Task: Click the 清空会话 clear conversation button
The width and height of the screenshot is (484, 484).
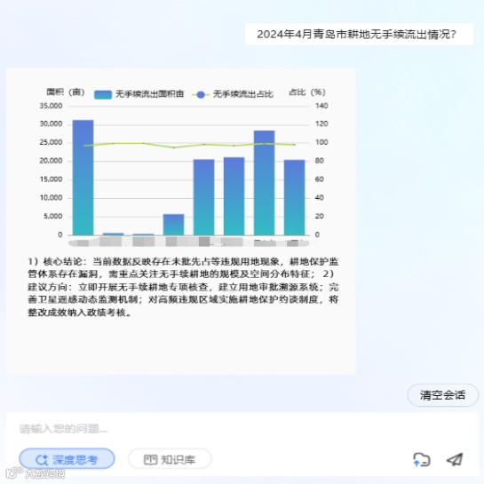Action: [x=442, y=395]
